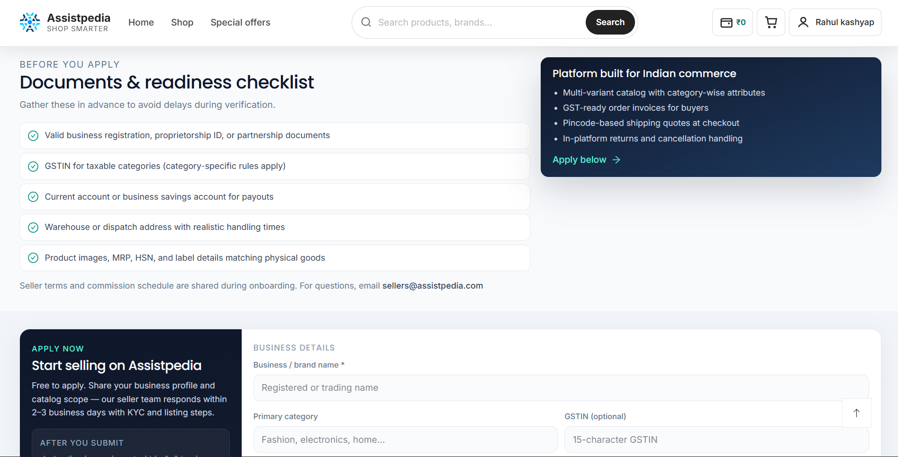Click the black Search button
This screenshot has width=898, height=457.
(x=610, y=22)
